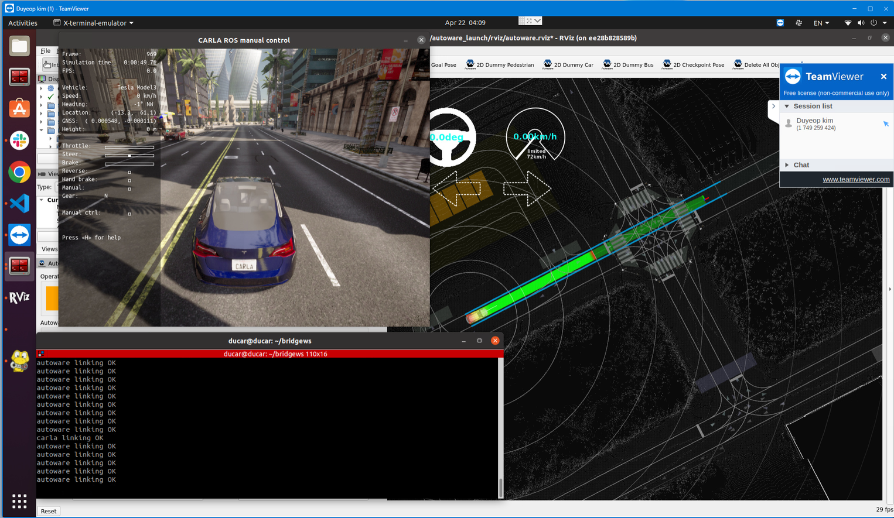Click the orange status box in Autoware panel
The width and height of the screenshot is (894, 518).
pyautogui.click(x=52, y=298)
